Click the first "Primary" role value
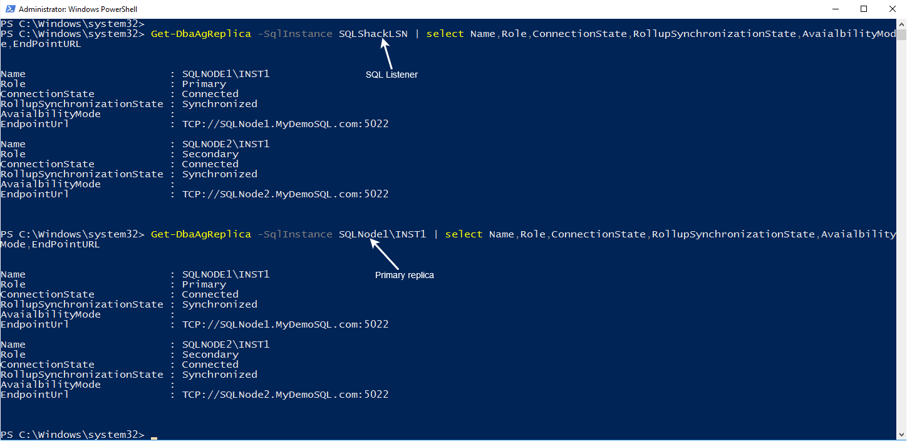Image resolution: width=907 pixels, height=441 pixels. point(204,84)
